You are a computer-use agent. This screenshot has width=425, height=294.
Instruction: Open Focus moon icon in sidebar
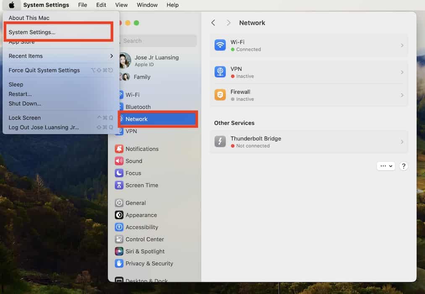[119, 173]
